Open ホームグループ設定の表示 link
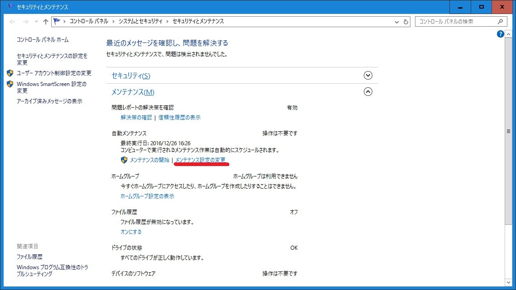The height and width of the screenshot is (290, 516). [147, 196]
